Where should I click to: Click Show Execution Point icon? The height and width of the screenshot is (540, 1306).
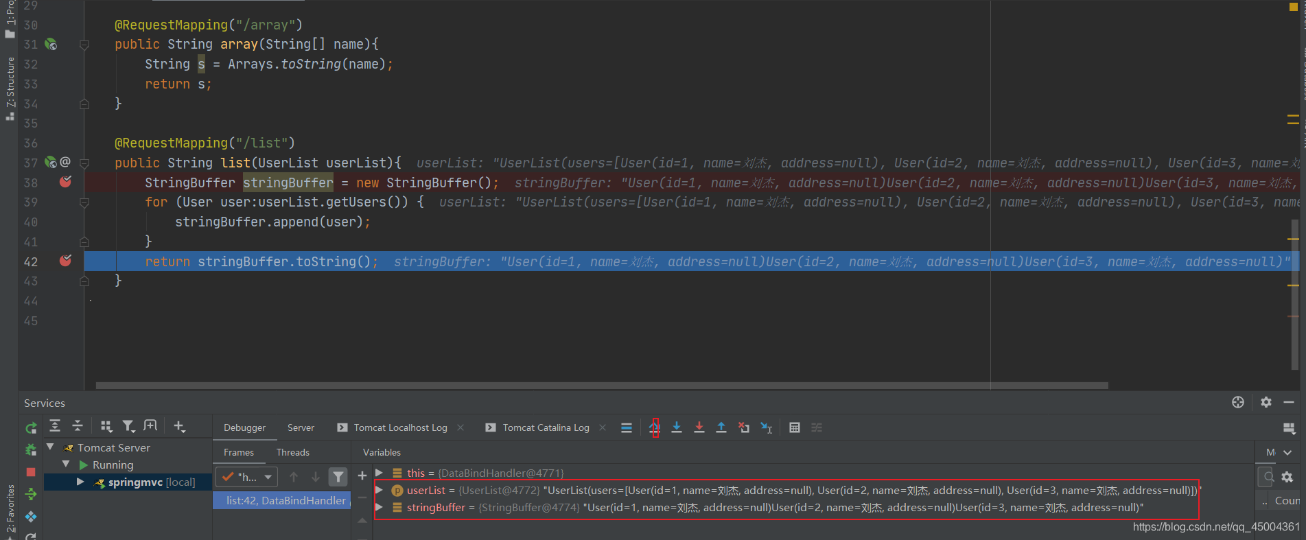click(626, 427)
